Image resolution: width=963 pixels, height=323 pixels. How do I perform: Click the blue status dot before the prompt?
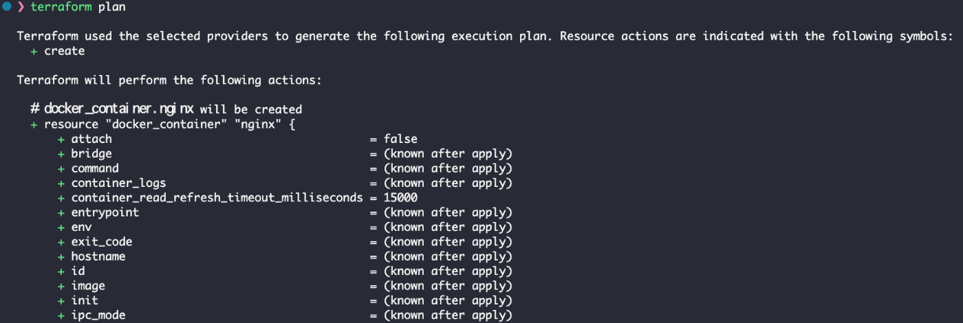(x=7, y=6)
